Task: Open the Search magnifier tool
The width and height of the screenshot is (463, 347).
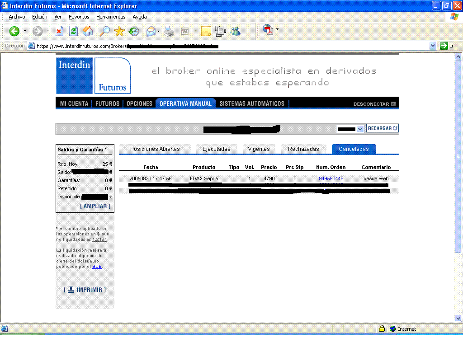Action: (x=104, y=31)
